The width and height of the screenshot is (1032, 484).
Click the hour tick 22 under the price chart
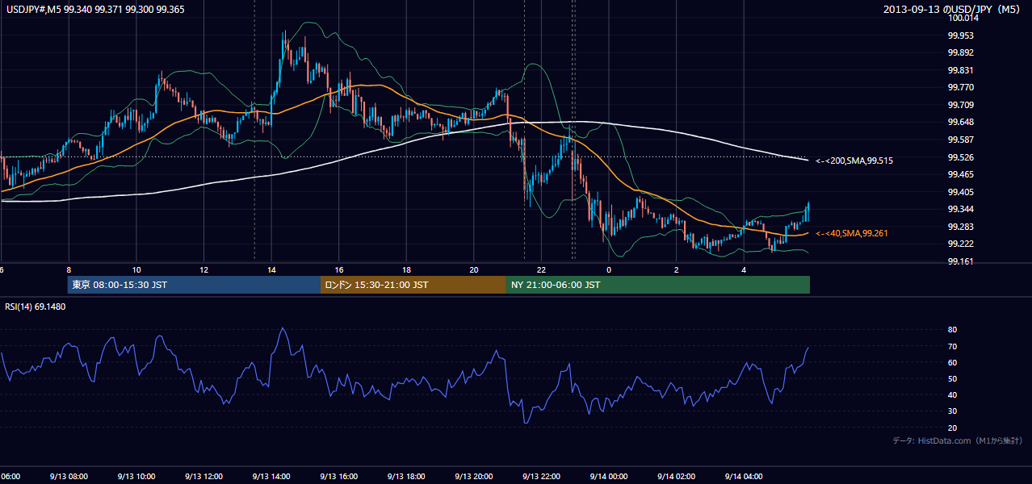click(x=541, y=269)
